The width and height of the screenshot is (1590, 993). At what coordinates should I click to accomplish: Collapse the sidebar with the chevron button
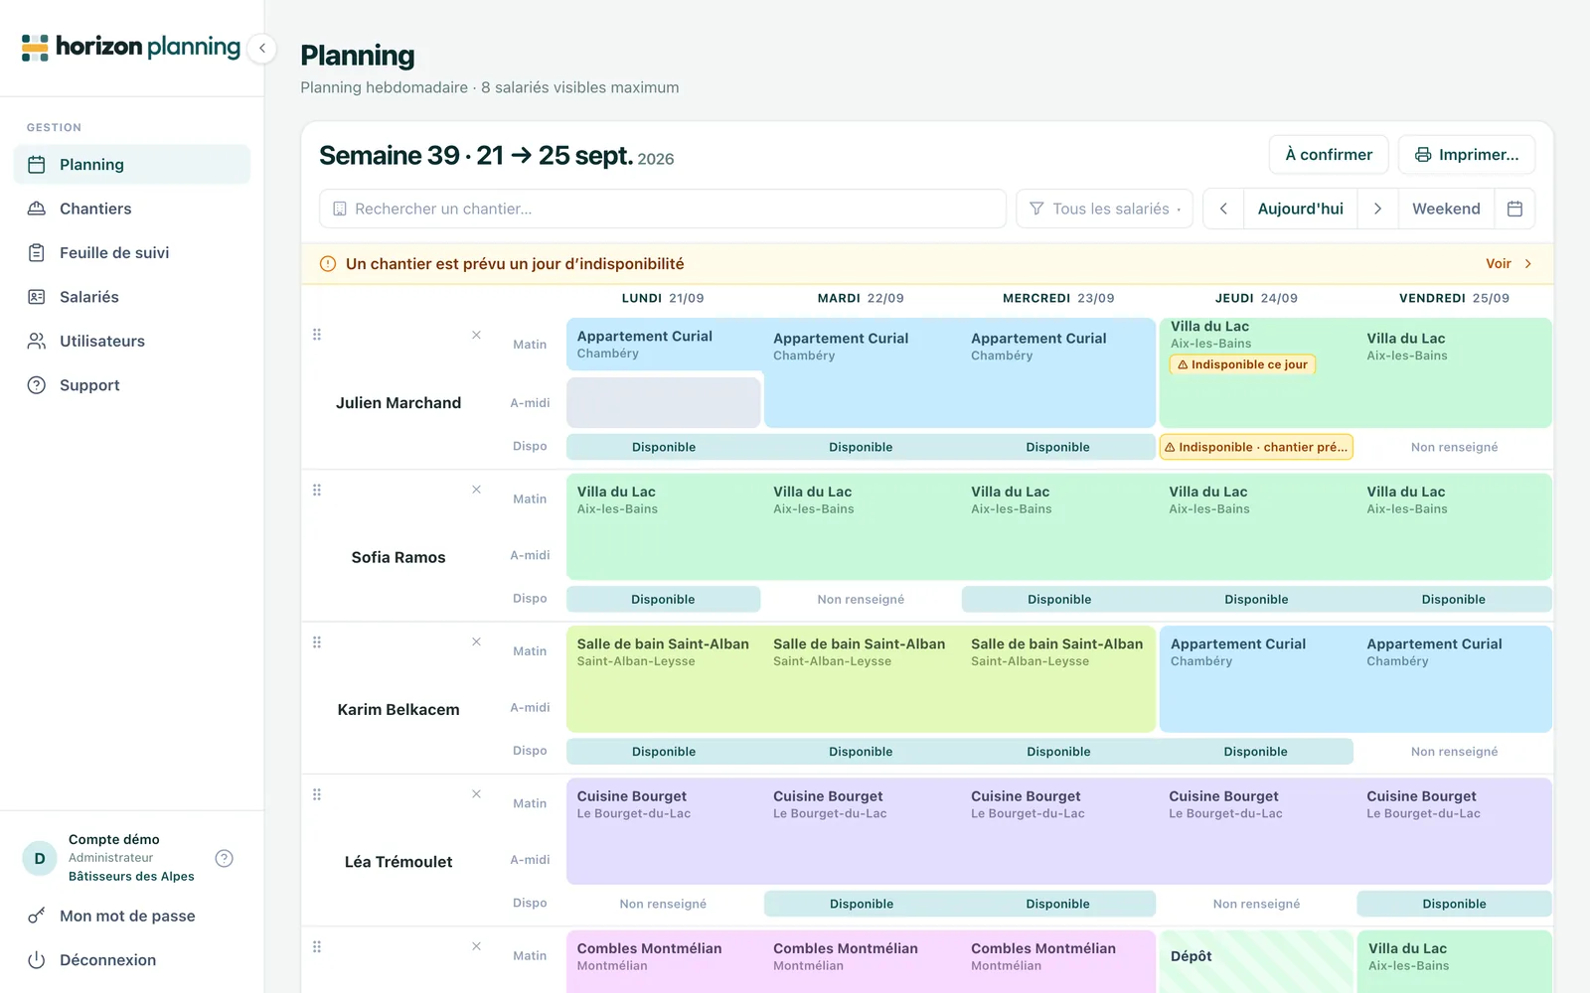(262, 48)
